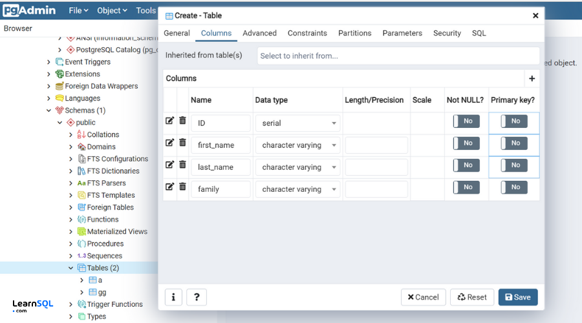Screen dimensions: 582x323
Task: Collapse the public schema node
Action: coord(59,123)
